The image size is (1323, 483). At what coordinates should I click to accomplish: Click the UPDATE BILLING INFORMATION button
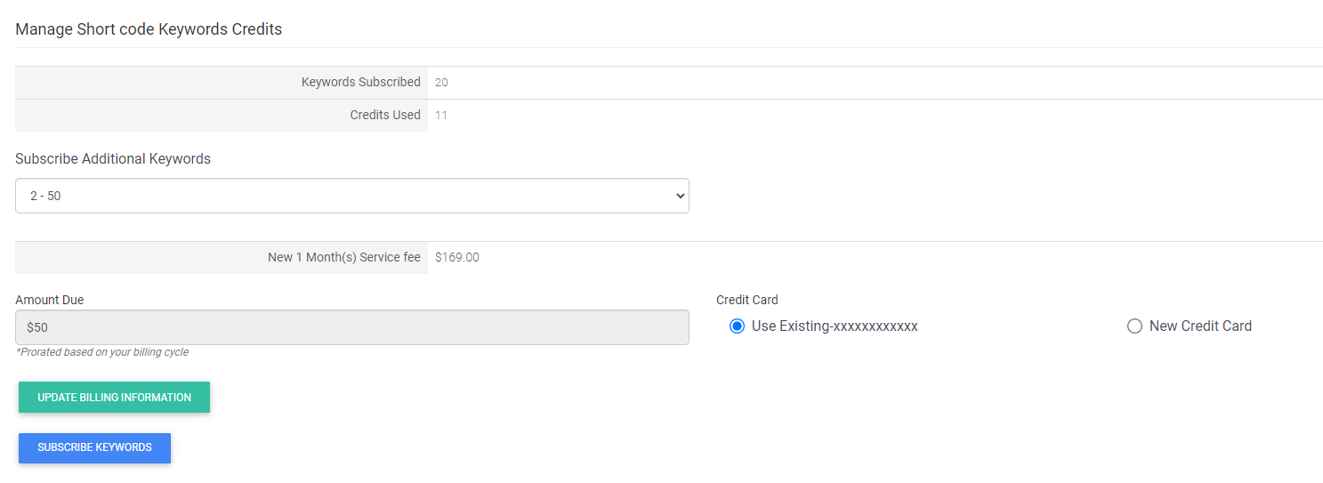click(114, 398)
